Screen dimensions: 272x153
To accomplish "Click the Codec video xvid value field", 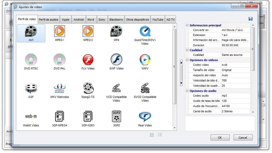I will 232,65.
